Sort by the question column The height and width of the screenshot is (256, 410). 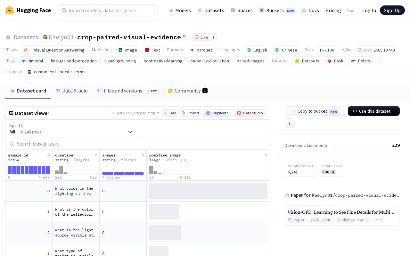pyautogui.click(x=96, y=155)
